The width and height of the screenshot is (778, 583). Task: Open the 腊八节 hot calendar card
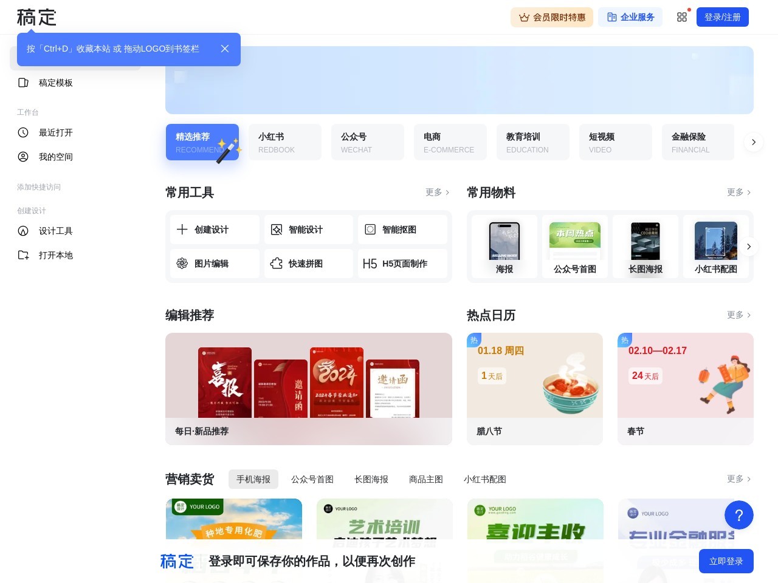pos(534,389)
